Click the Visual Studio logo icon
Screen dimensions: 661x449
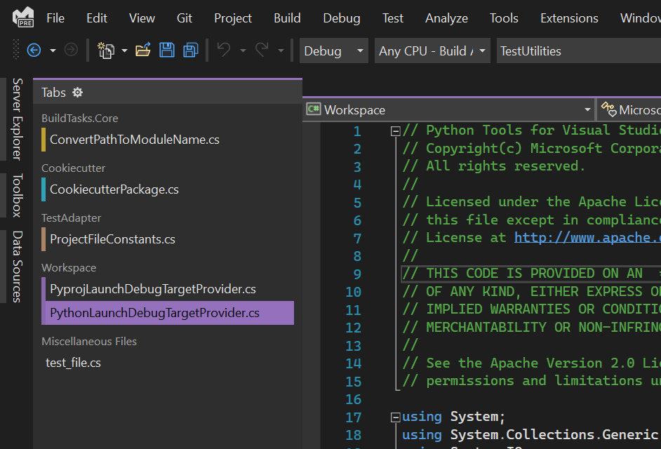[23, 18]
